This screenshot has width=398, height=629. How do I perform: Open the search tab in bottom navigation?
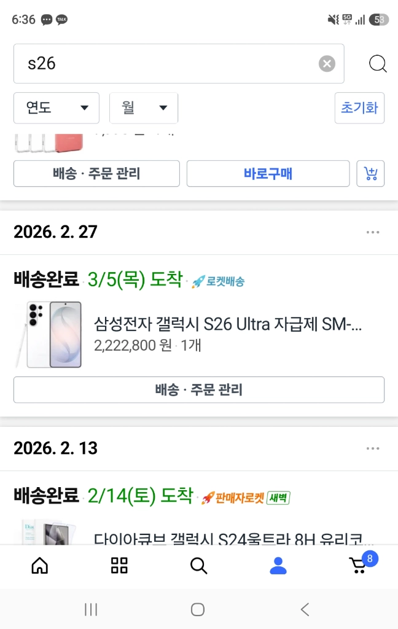click(x=198, y=566)
